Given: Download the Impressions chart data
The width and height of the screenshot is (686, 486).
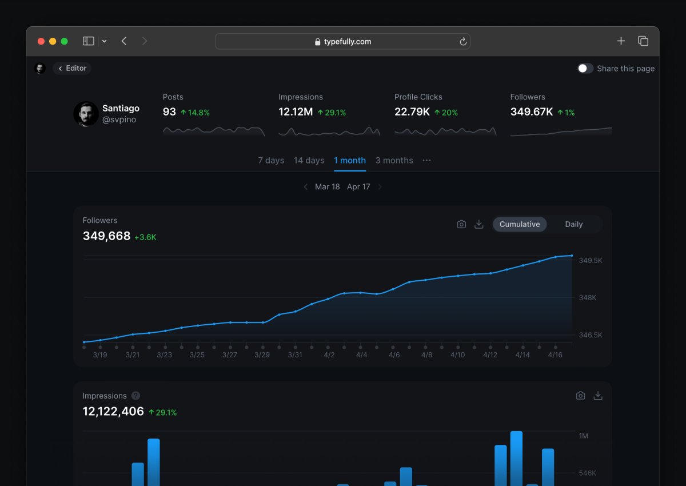Looking at the screenshot, I should coord(598,395).
